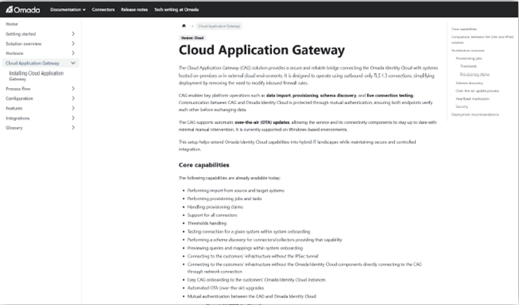519x305 pixels.
Task: Jump to Deployment recommendations in the page contents
Action: point(475,115)
